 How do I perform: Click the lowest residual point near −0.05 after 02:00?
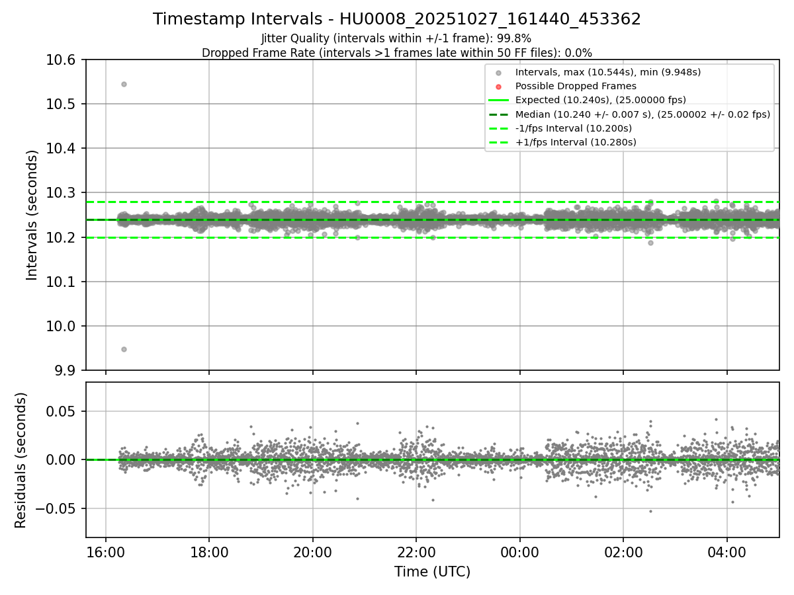pos(650,511)
